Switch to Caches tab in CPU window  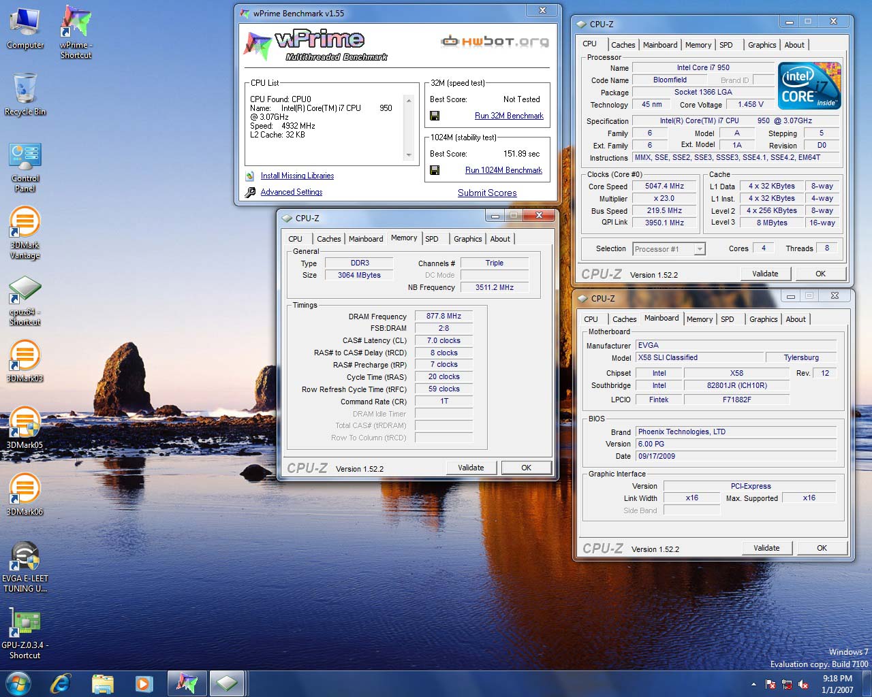click(623, 45)
